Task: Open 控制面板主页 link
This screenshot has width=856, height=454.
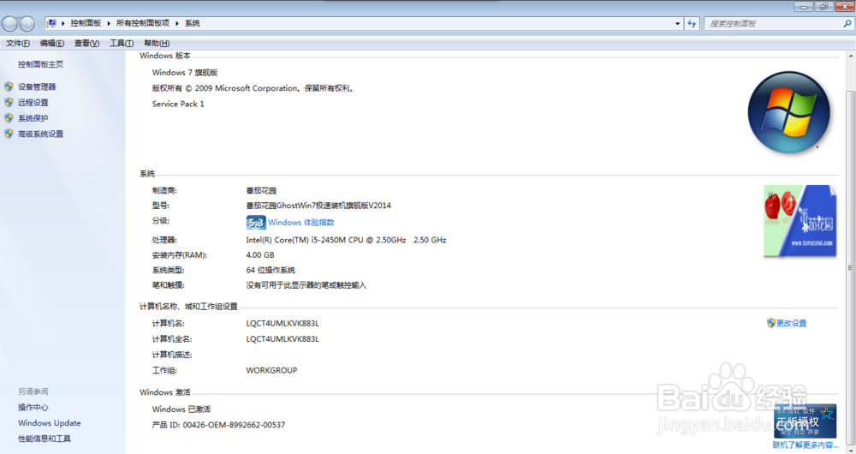Action: (40, 64)
